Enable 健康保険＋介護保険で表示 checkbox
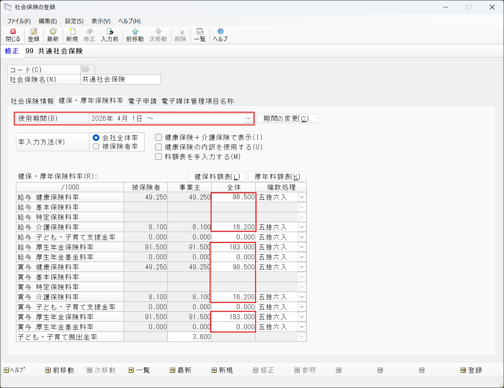 [158, 137]
